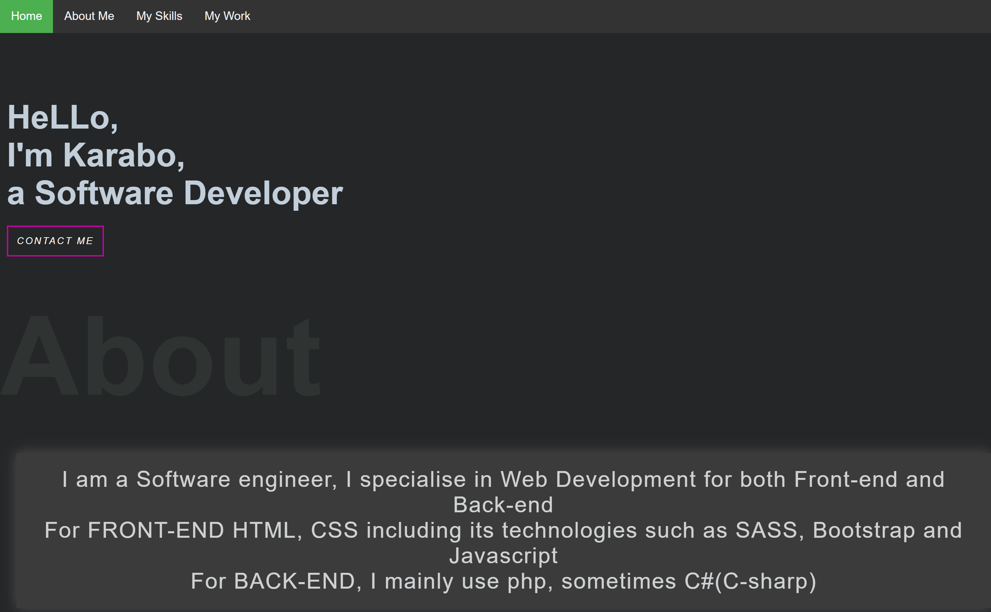The image size is (991, 612).
Task: Click the 'I am a Software engineer' sentence
Action: (199, 480)
